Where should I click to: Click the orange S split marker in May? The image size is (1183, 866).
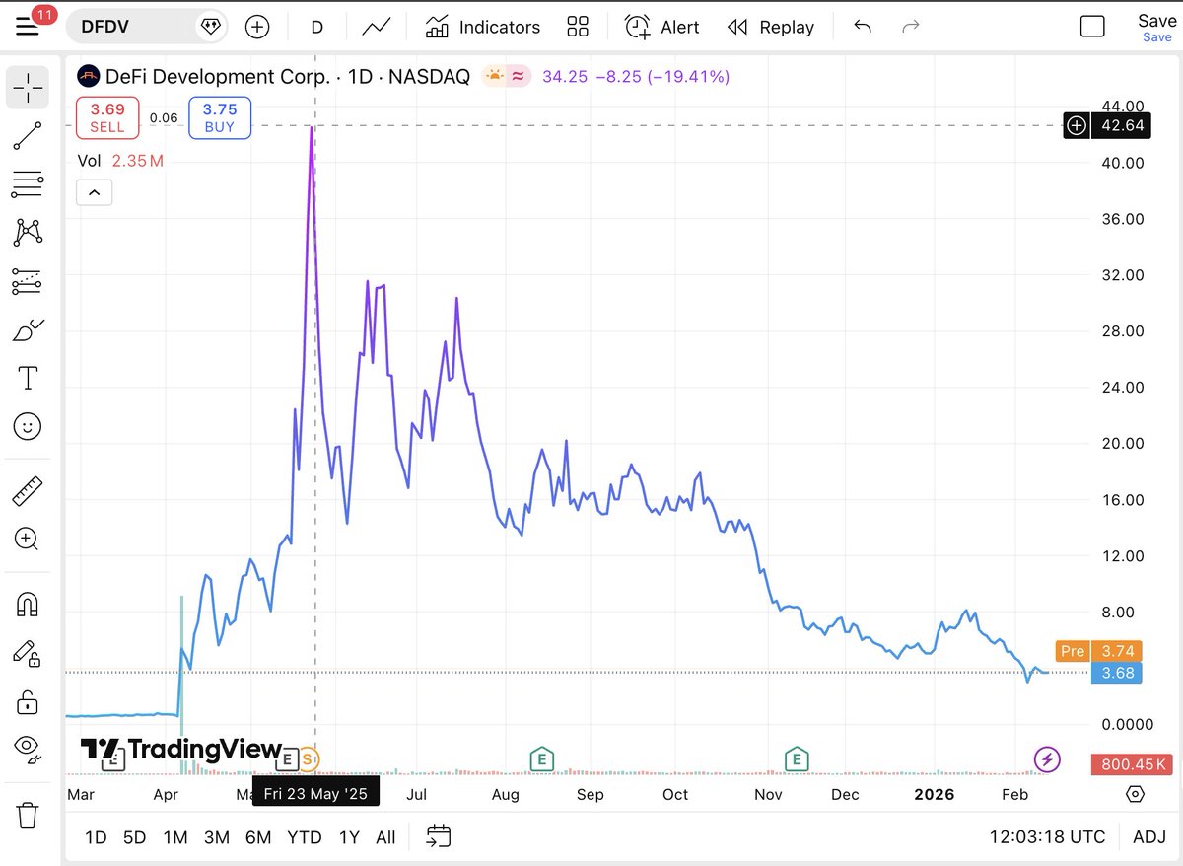point(310,758)
